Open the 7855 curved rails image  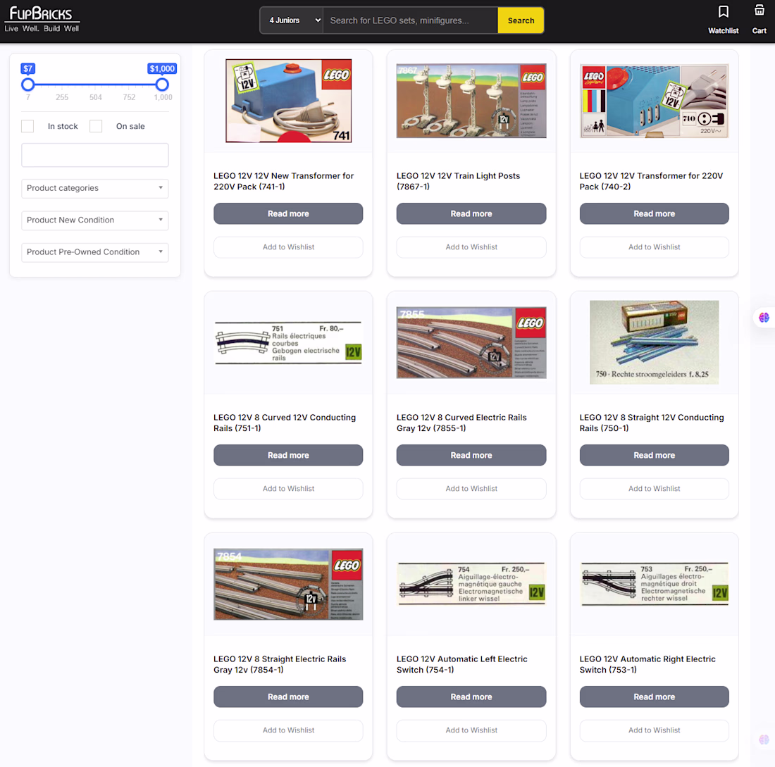click(471, 342)
